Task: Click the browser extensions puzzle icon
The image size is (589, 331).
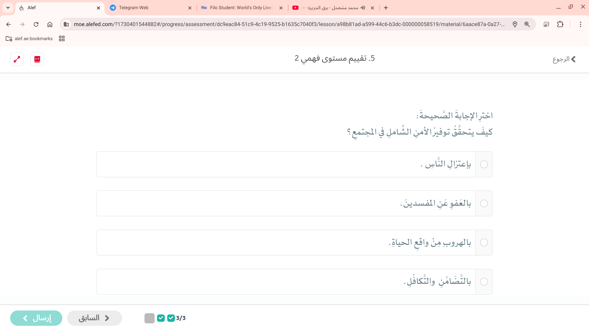Action: [x=560, y=24]
